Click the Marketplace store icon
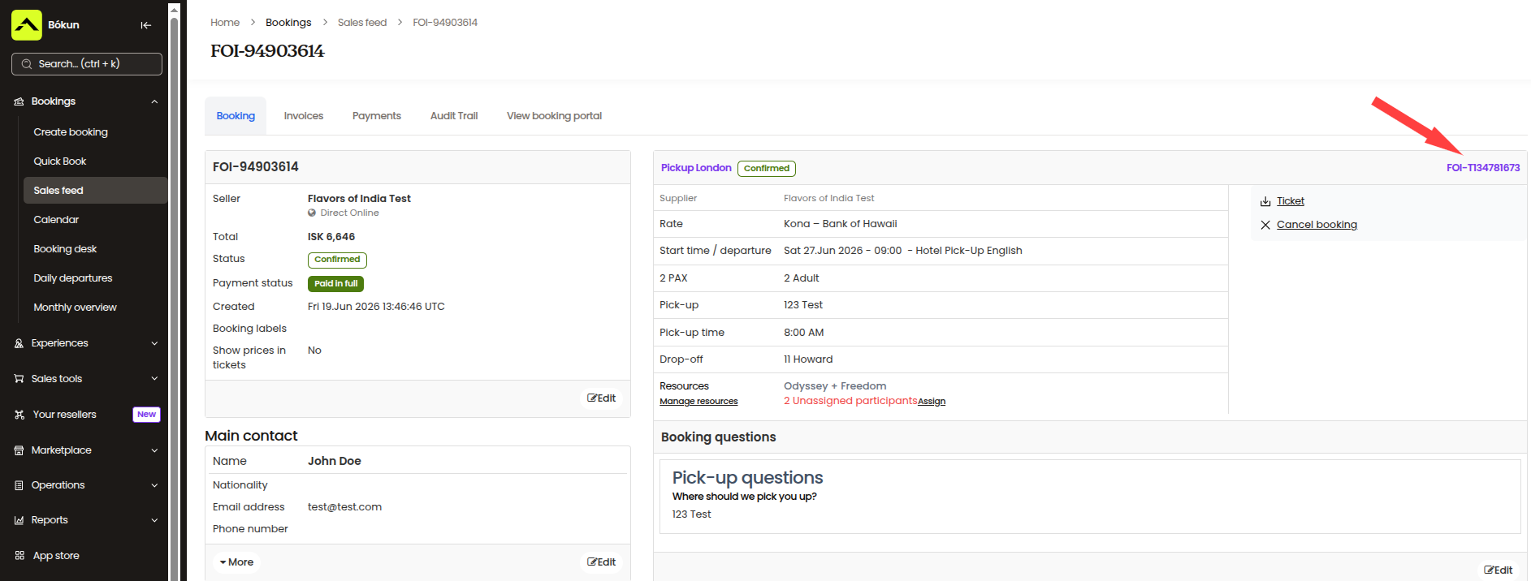This screenshot has height=581, width=1531. [x=19, y=450]
